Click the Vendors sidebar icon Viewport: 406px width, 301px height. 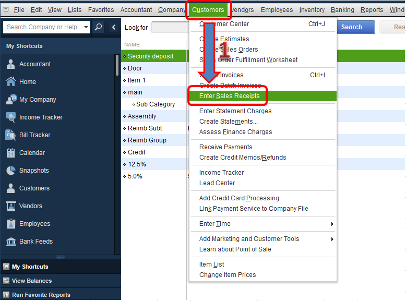tap(11, 206)
